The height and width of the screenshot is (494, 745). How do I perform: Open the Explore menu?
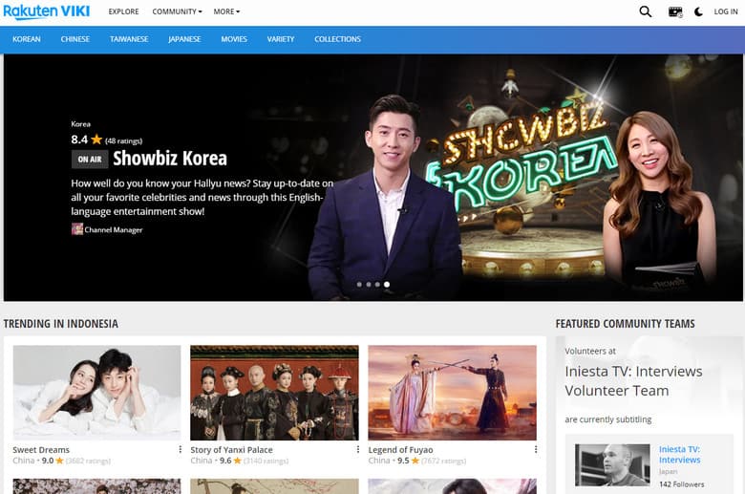click(x=123, y=11)
